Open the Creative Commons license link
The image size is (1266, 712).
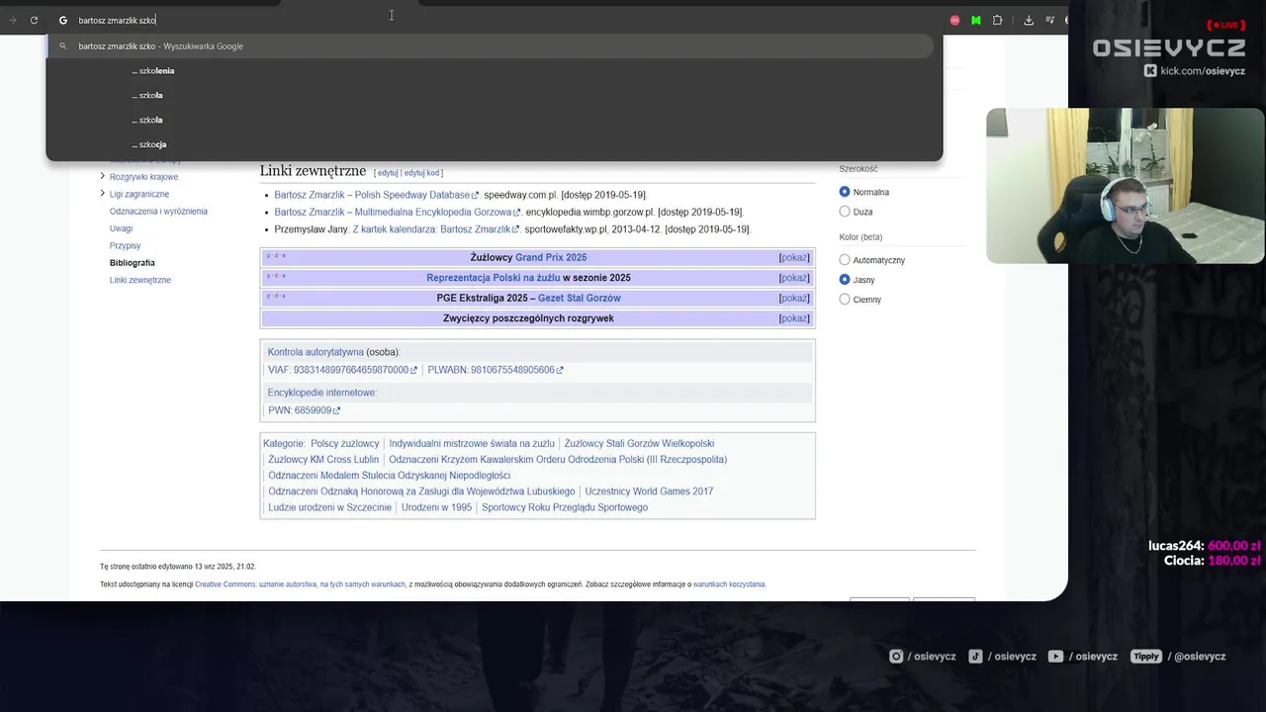click(300, 584)
